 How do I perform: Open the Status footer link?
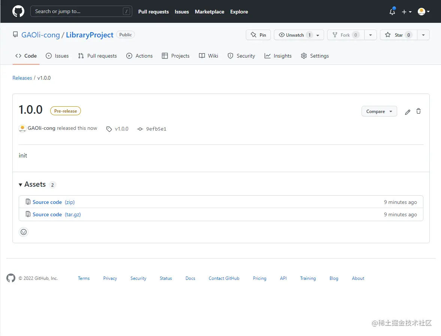166,278
